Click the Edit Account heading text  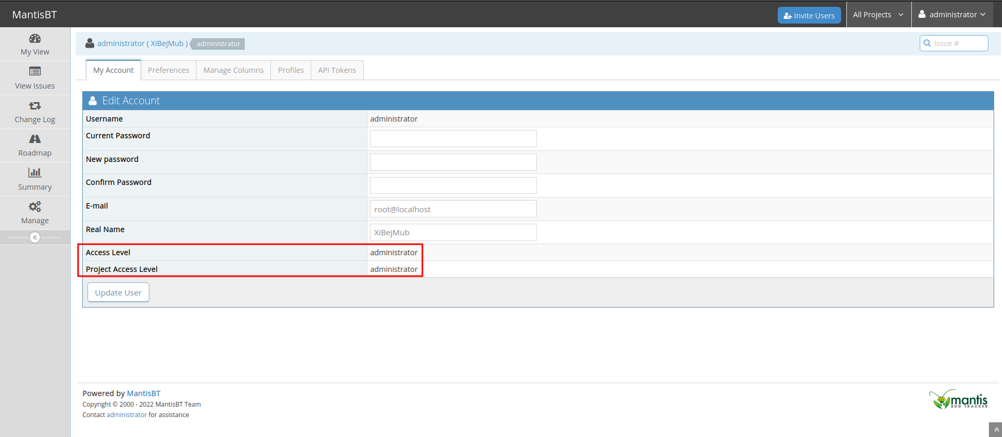click(131, 101)
